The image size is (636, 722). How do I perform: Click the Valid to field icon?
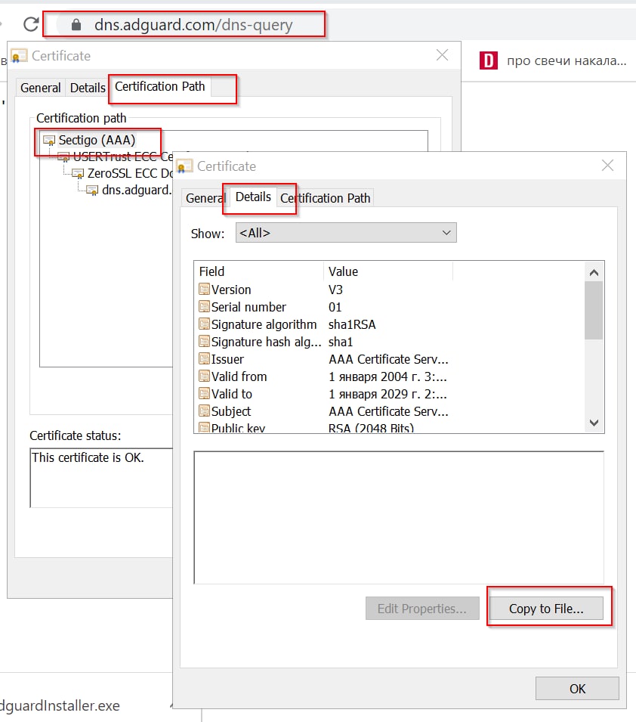point(204,394)
